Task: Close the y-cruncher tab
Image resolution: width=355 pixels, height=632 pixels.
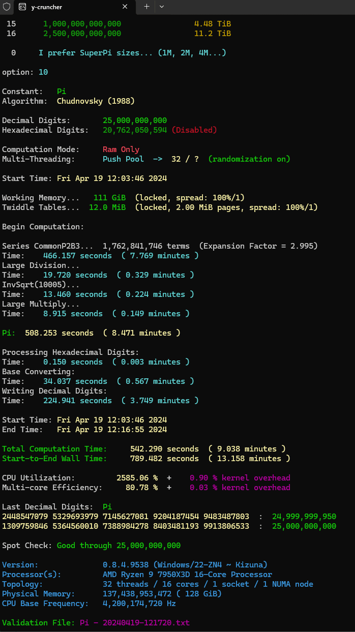Action: click(x=125, y=7)
